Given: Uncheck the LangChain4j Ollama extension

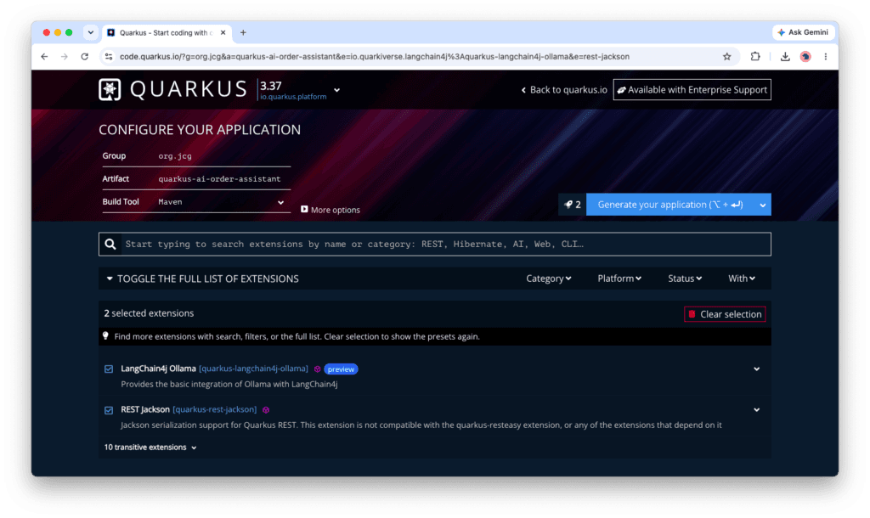Looking at the screenshot, I should tap(109, 369).
